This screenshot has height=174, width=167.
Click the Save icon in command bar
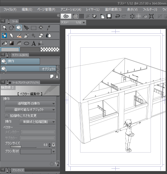point(109,16)
